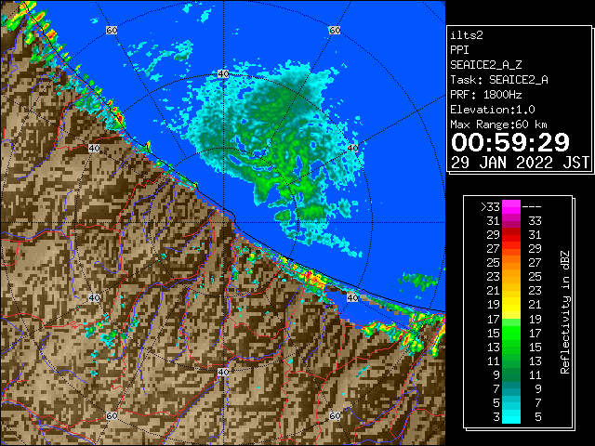Click the 'Reflectivity in dBZ' legend title
Image resolution: width=595 pixels, height=446 pixels.
pyautogui.click(x=564, y=312)
